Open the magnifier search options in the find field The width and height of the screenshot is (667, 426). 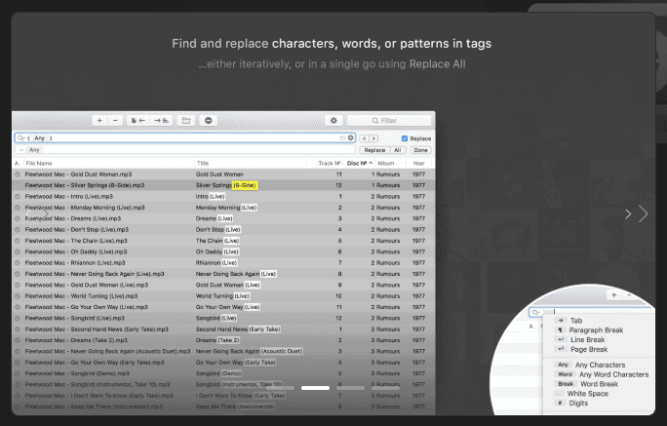[20, 137]
